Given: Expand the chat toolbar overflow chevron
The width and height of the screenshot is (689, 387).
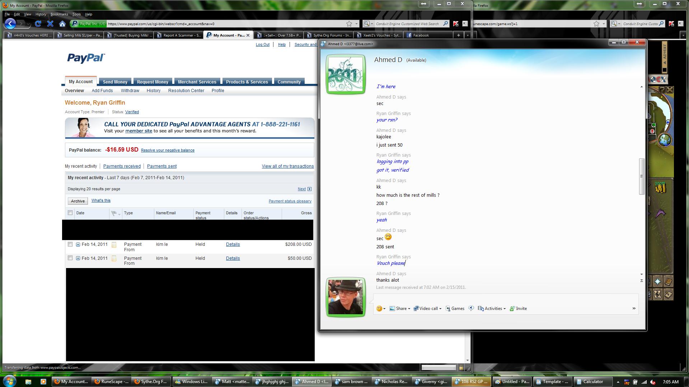Looking at the screenshot, I should click(x=634, y=309).
